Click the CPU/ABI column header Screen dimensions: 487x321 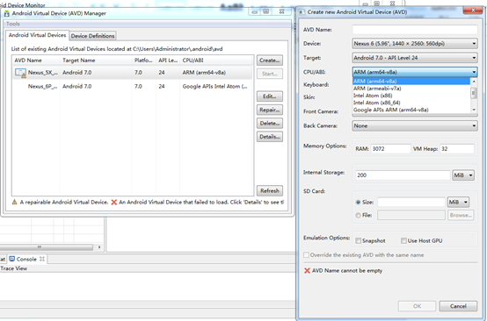(x=216, y=61)
